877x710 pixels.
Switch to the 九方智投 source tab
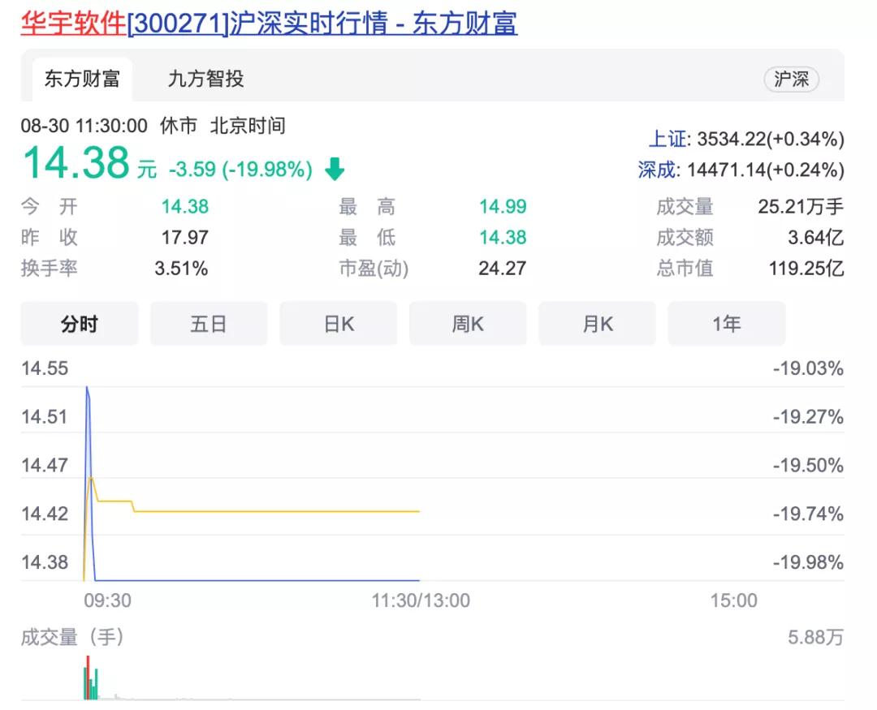(x=205, y=79)
